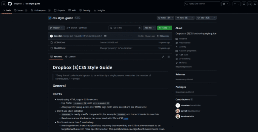Click the Fork button
Screen dimensions: 258x132
[x=183, y=18]
